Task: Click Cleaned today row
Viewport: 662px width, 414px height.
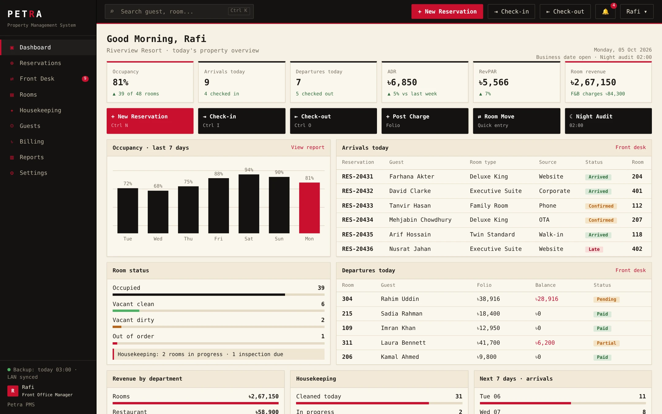Action: (379, 398)
